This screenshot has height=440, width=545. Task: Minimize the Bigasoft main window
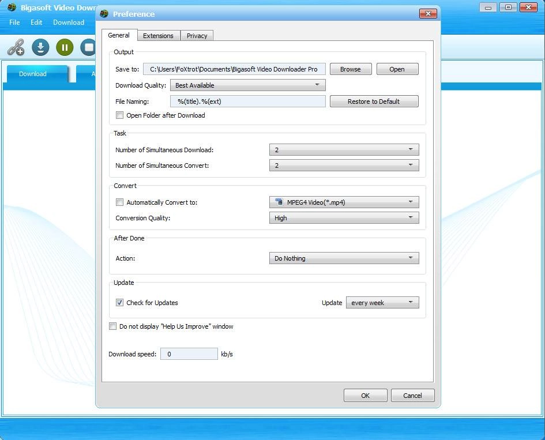tap(488, 7)
